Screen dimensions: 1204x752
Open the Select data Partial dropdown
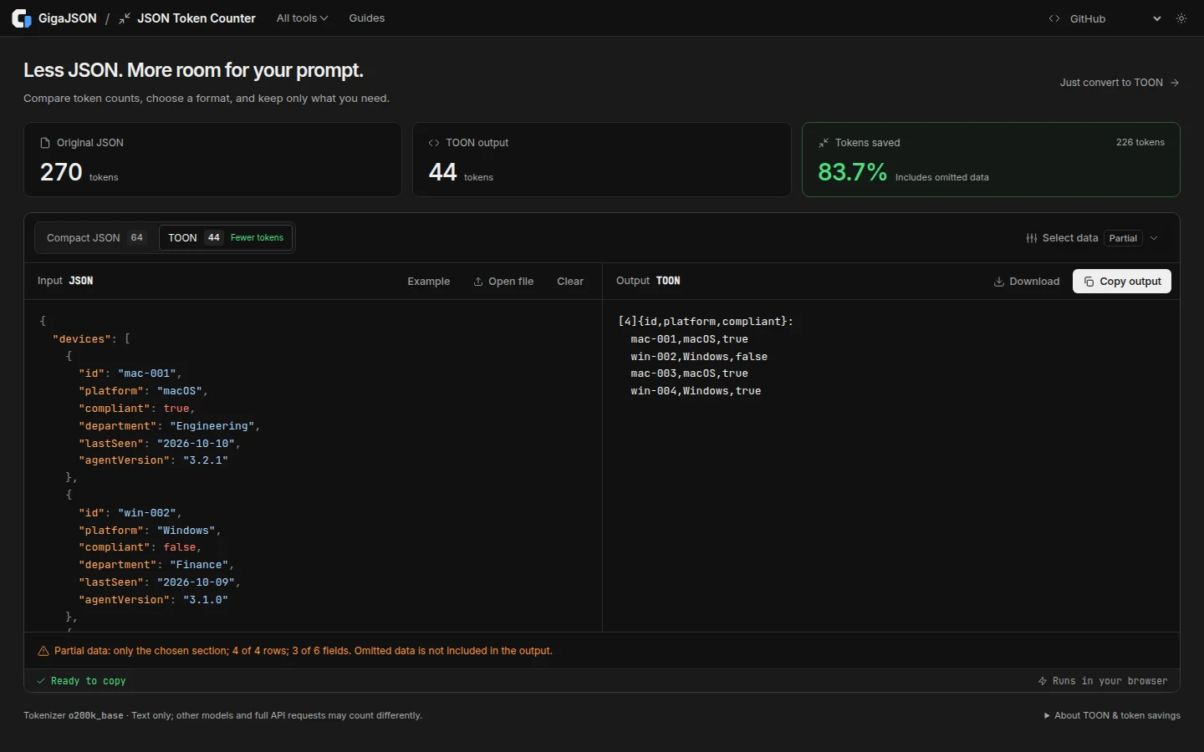1093,238
